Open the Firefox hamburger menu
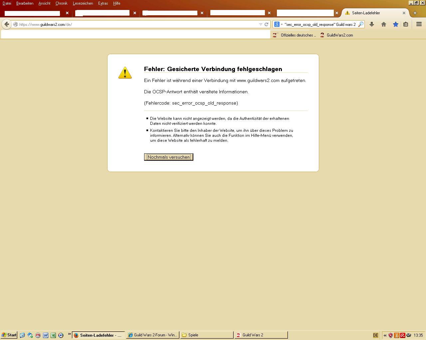 tap(419, 24)
